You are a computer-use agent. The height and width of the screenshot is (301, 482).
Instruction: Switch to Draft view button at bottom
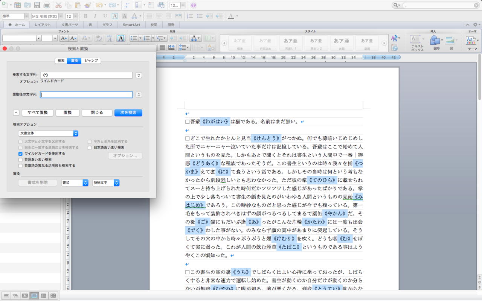coord(5,296)
